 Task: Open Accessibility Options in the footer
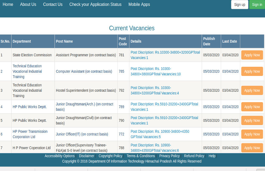[x=60, y=156]
